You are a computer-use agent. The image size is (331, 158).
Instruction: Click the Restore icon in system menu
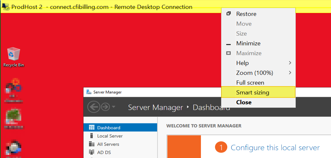[228, 14]
